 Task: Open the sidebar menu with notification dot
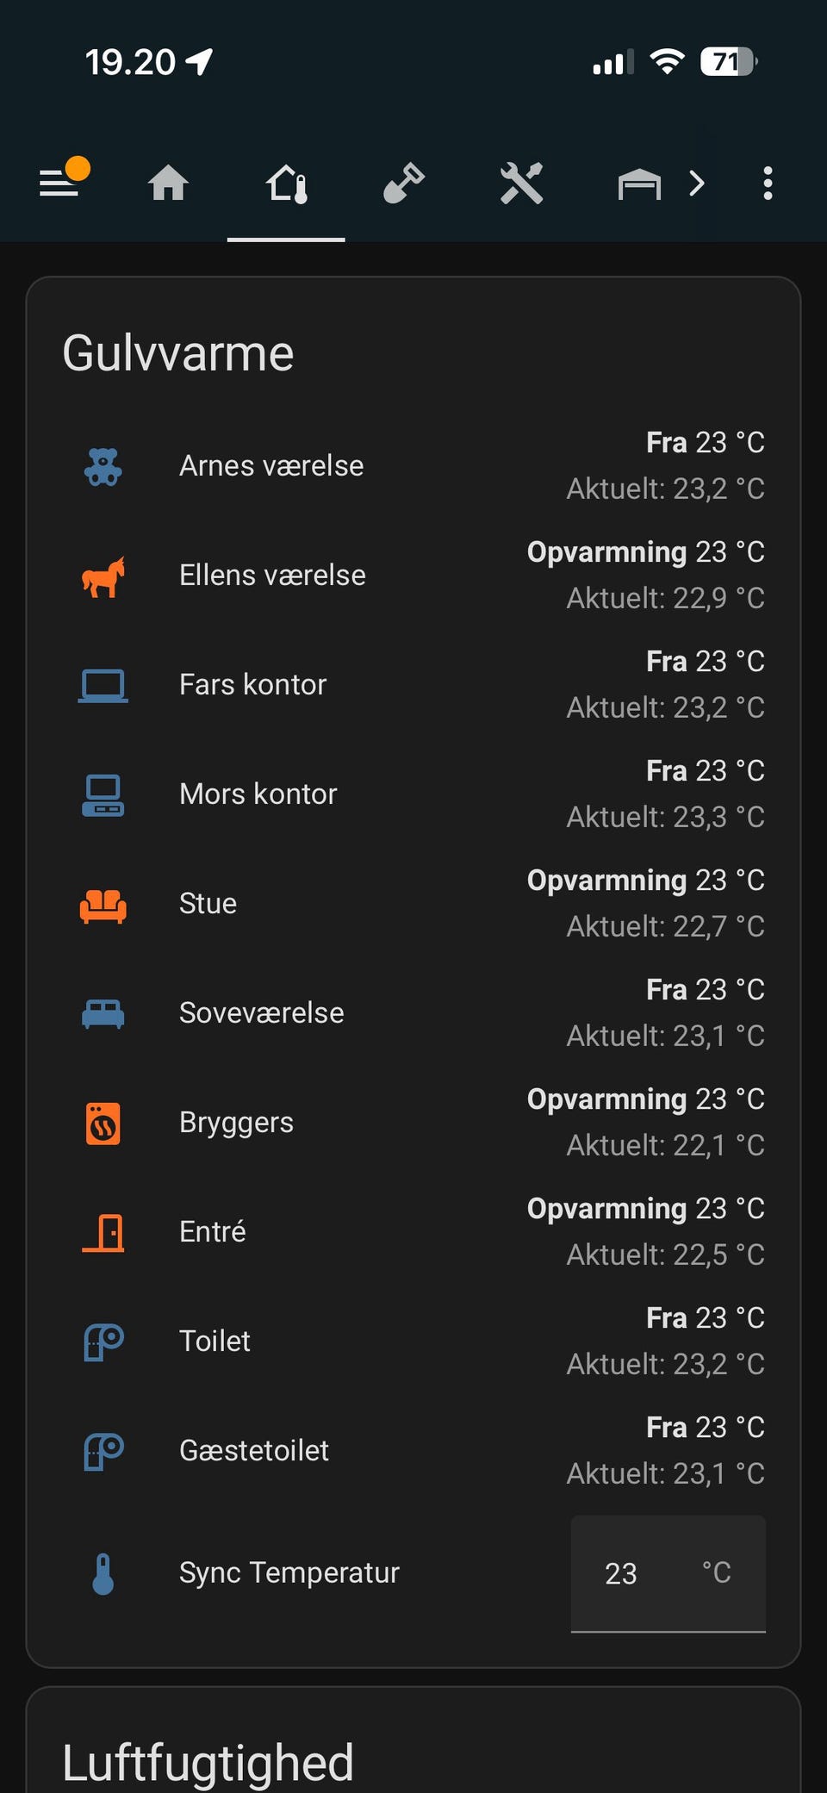coord(60,183)
